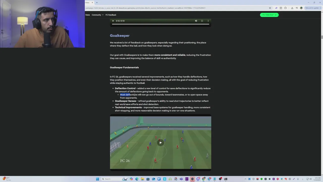Image resolution: width=323 pixels, height=182 pixels.
Task: Play the top video at 0:13
Action: (x=113, y=21)
